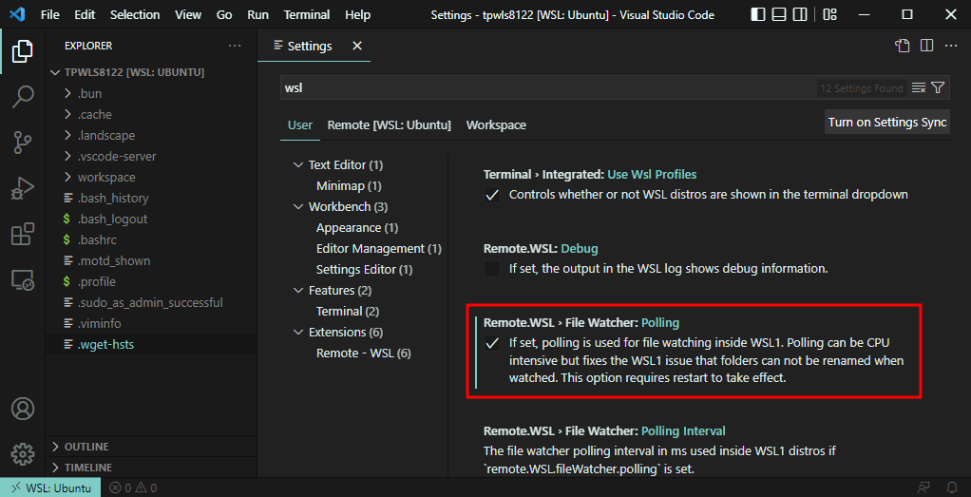Image resolution: width=971 pixels, height=497 pixels.
Task: Toggle the primary side bar layout icon
Action: click(756, 13)
